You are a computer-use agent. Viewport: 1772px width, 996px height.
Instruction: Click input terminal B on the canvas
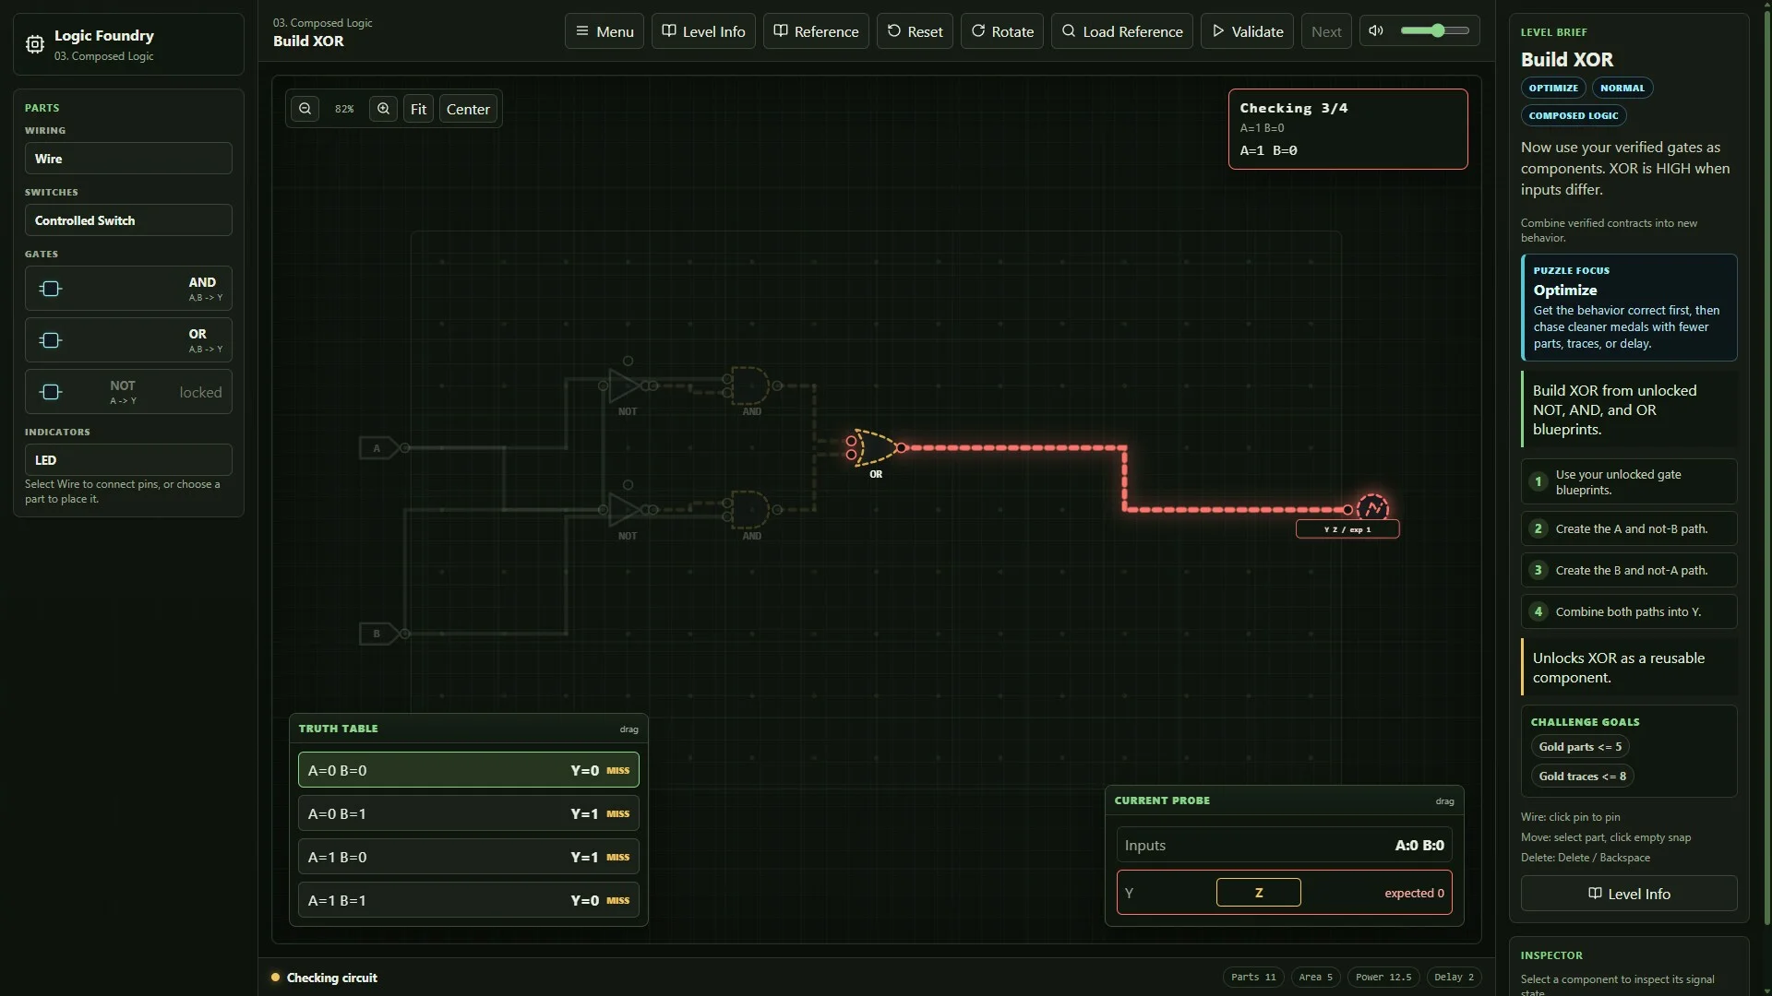377,634
